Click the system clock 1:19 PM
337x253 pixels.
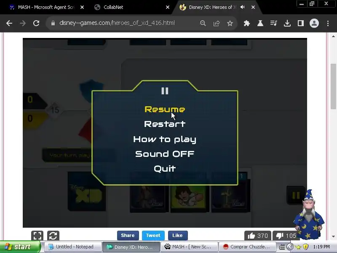coord(321,247)
